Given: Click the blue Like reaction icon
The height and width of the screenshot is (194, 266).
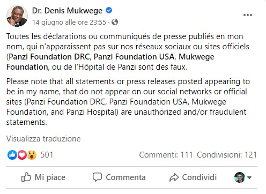Looking at the screenshot, I should pos(12,155).
